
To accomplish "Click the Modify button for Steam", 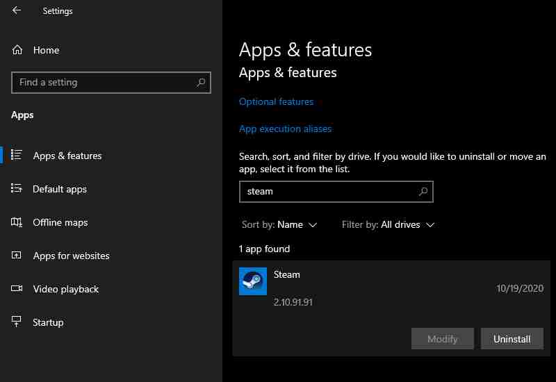I will (x=443, y=339).
